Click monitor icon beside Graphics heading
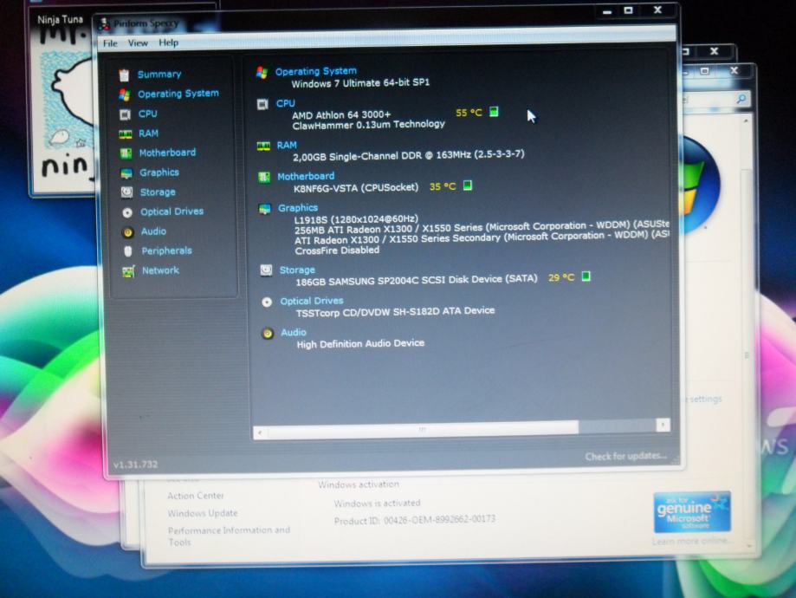The width and height of the screenshot is (796, 598). [x=264, y=209]
